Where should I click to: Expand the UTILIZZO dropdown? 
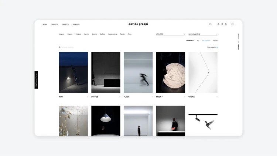click(171, 34)
